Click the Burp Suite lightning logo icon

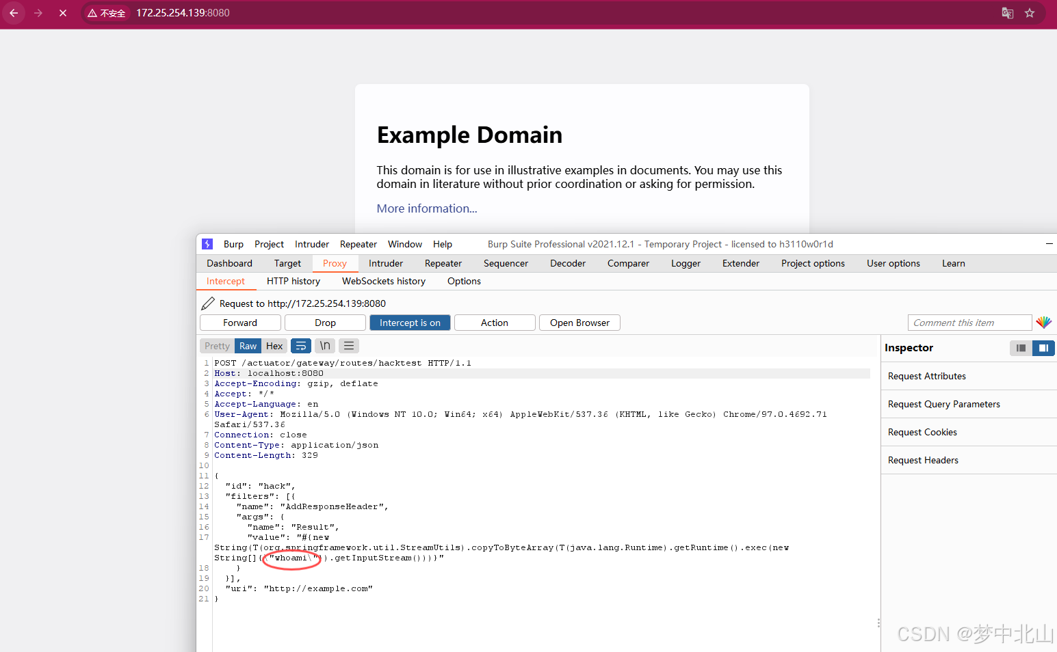(207, 244)
